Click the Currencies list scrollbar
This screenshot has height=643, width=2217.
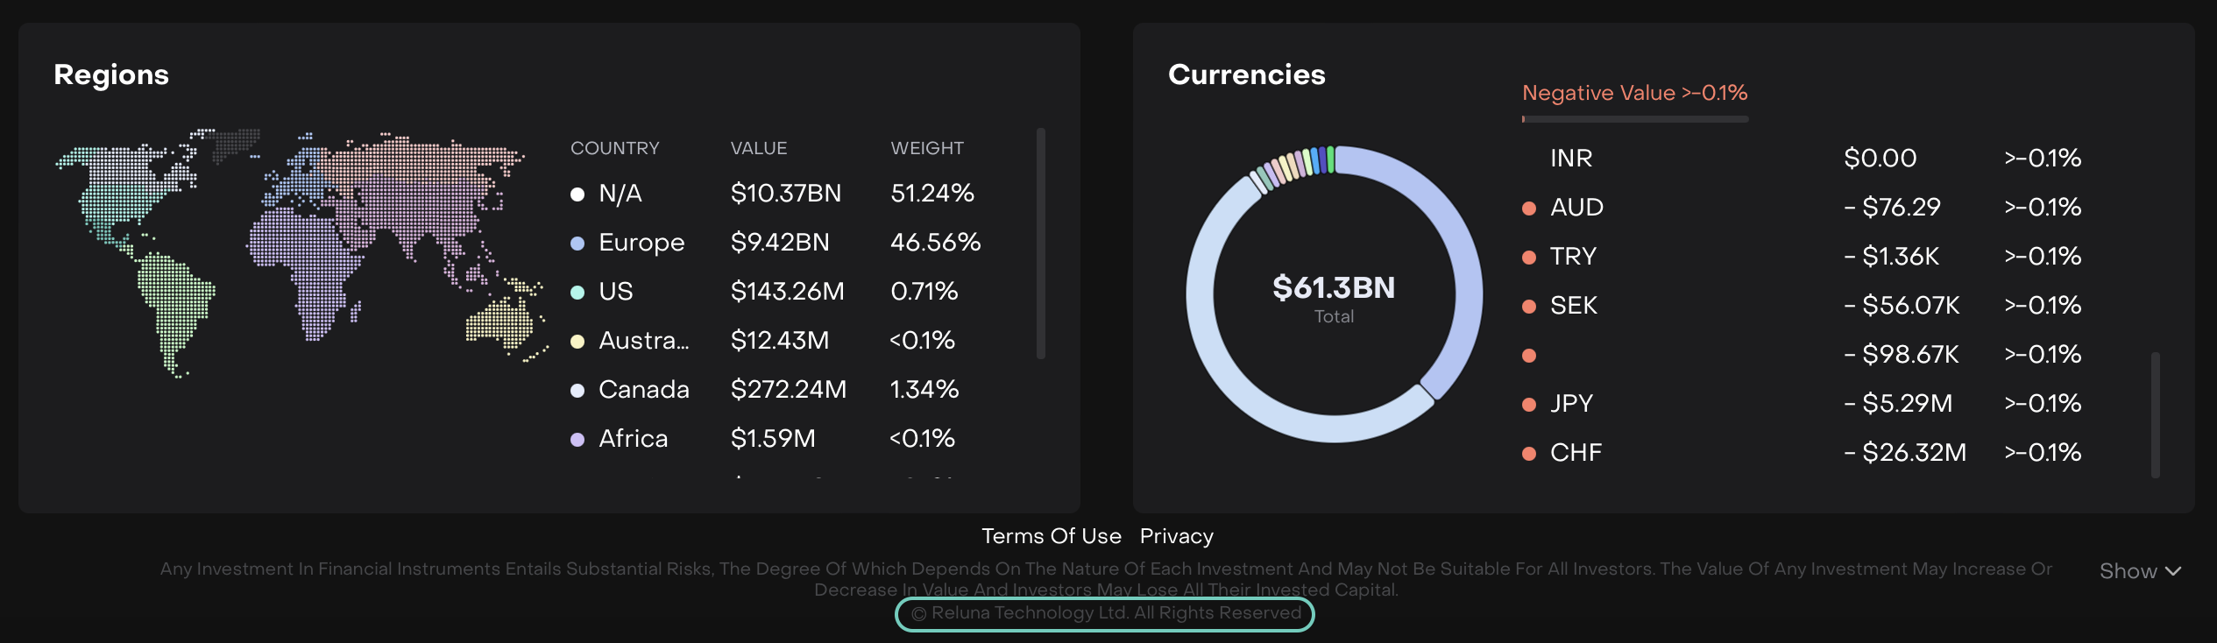coord(2155,414)
